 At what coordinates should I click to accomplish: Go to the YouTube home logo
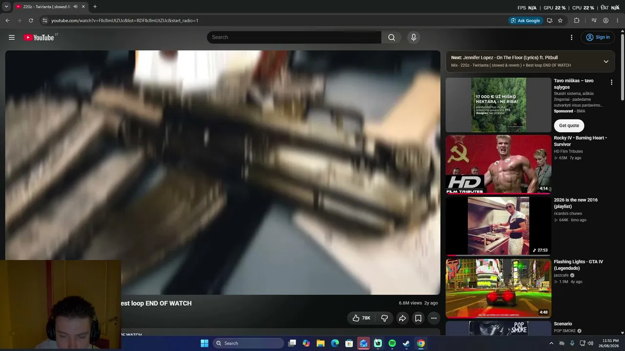click(39, 38)
